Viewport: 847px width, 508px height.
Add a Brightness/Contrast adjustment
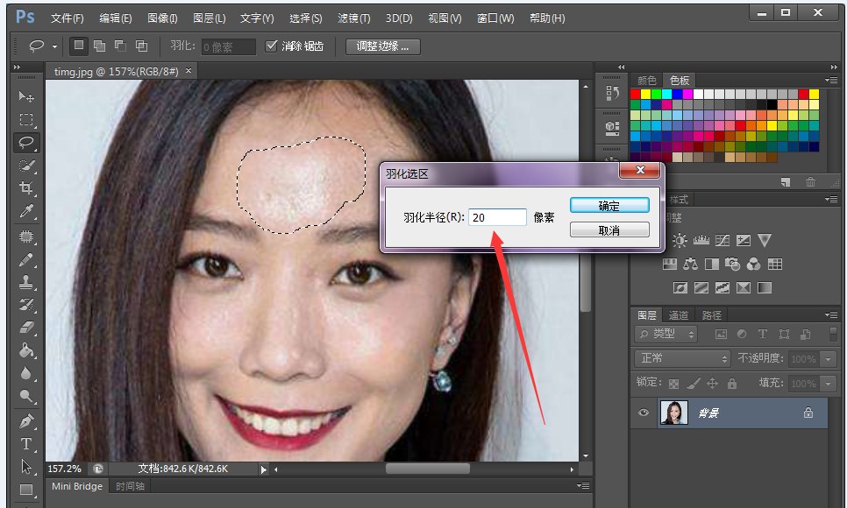click(680, 240)
